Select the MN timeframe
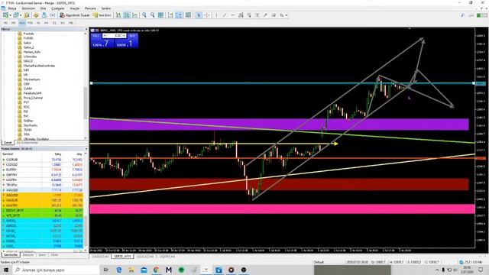 (71, 23)
